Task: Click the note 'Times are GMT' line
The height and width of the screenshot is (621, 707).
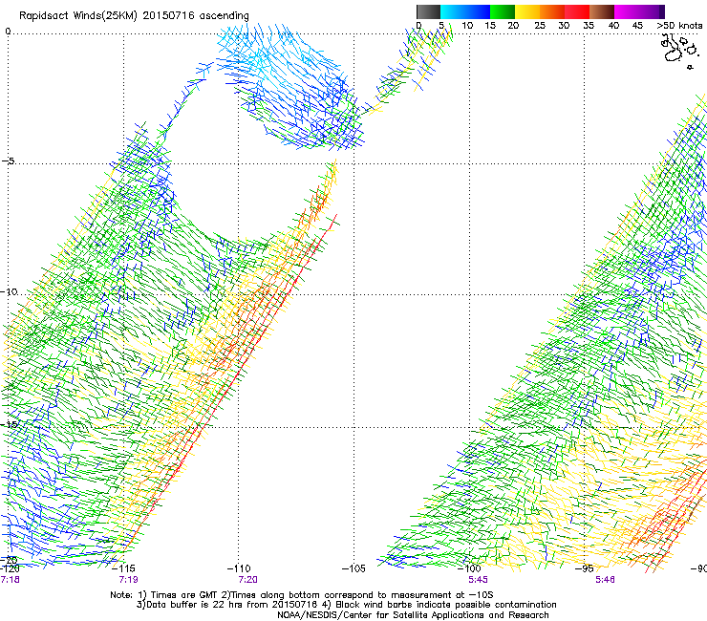Action: [x=301, y=595]
